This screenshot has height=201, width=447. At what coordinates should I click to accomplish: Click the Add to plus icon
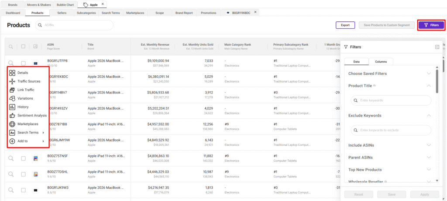(x=12, y=141)
